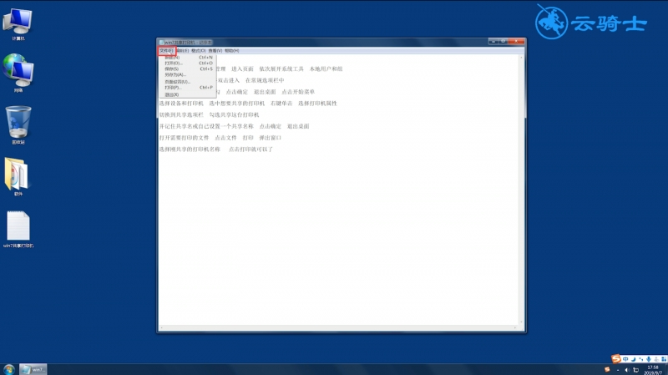
Task: Open the 格式(O) menu
Action: point(199,51)
